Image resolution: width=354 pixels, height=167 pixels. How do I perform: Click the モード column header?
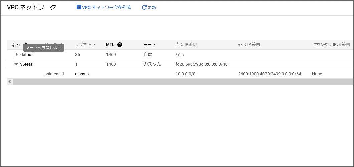149,45
